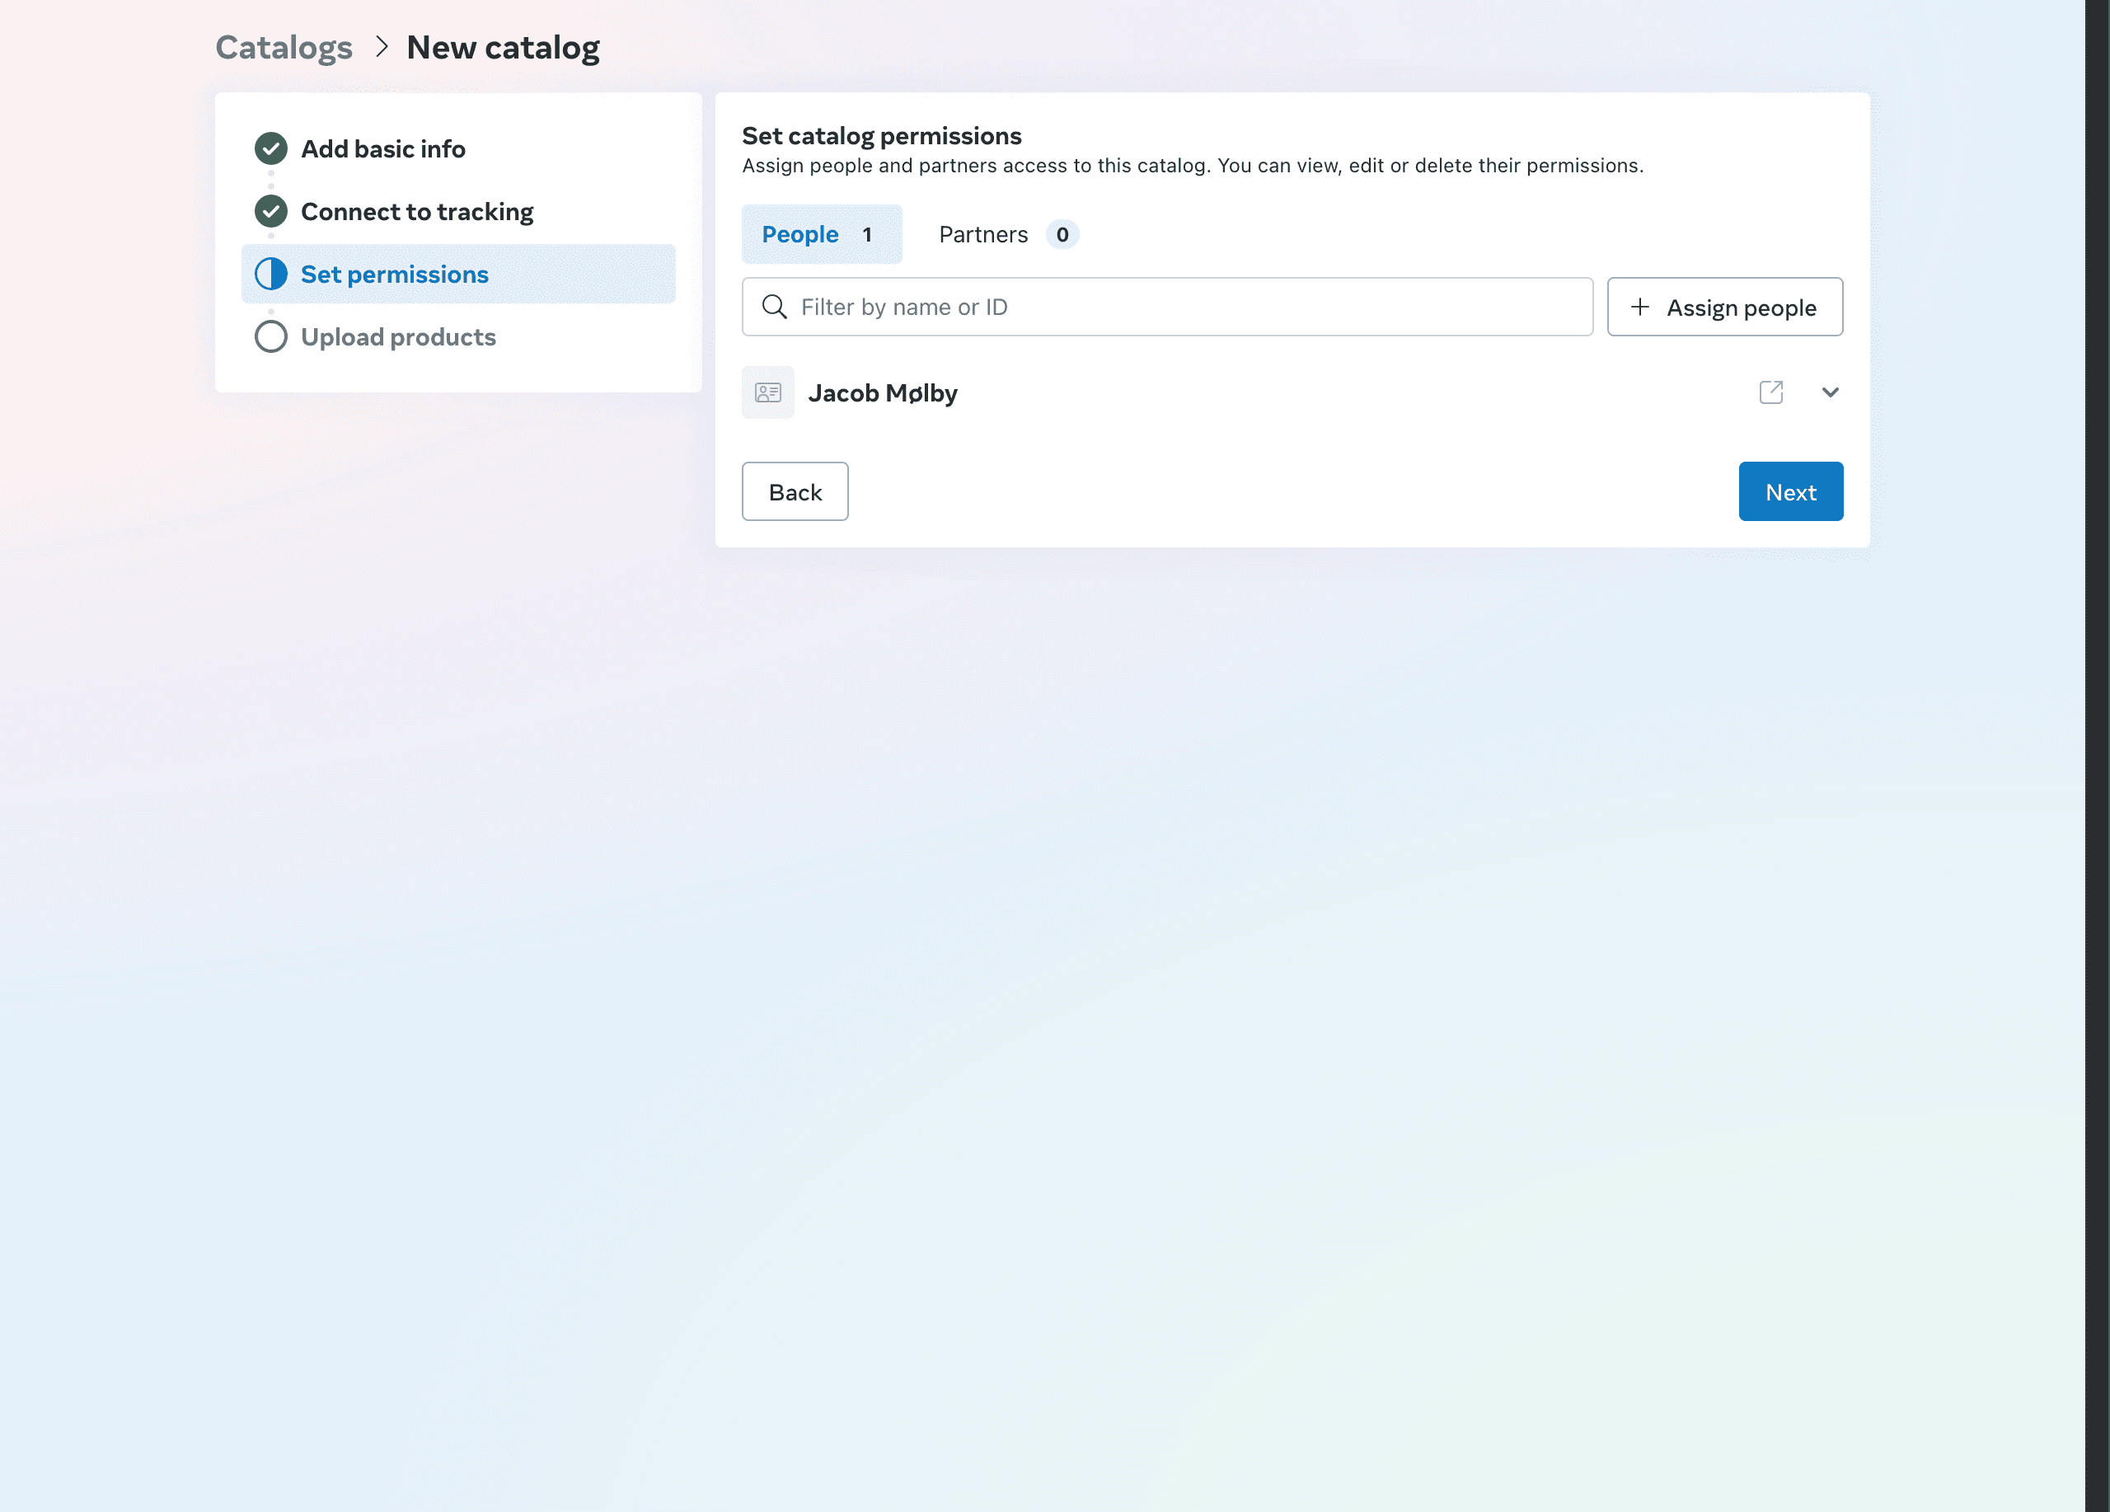Click the empty circle for Upload products
Viewport: 2110px width, 1512px height.
tap(270, 337)
